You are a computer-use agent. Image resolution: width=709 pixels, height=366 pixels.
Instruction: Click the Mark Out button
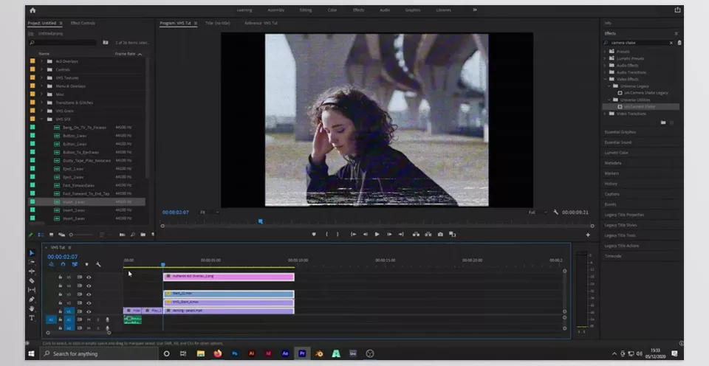338,234
